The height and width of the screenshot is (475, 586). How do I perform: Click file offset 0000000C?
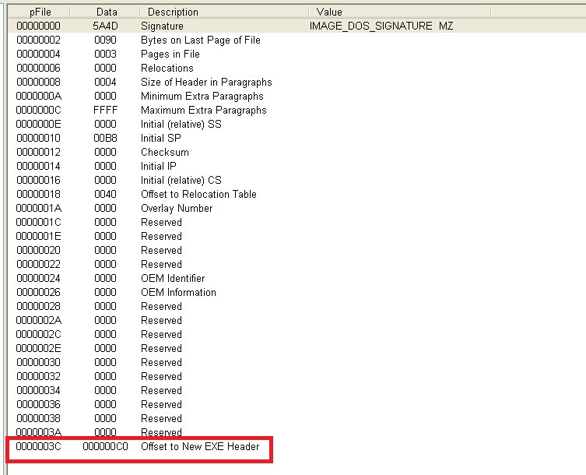pyautogui.click(x=38, y=111)
